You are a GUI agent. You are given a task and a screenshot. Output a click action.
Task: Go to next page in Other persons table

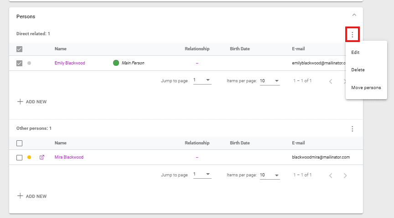click(345, 175)
